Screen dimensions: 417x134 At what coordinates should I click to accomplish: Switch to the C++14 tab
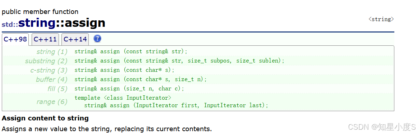pyautogui.click(x=75, y=39)
